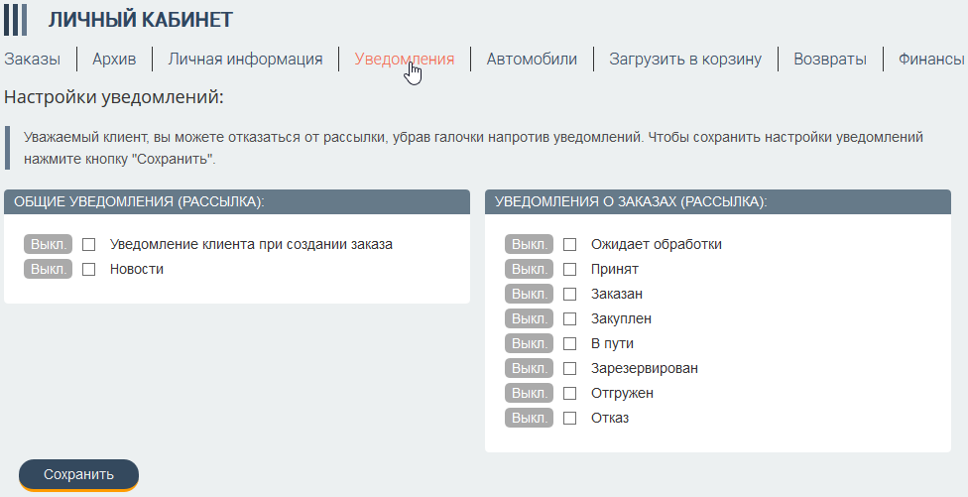
Task: Enable the order creation notification checkbox
Action: coord(89,244)
